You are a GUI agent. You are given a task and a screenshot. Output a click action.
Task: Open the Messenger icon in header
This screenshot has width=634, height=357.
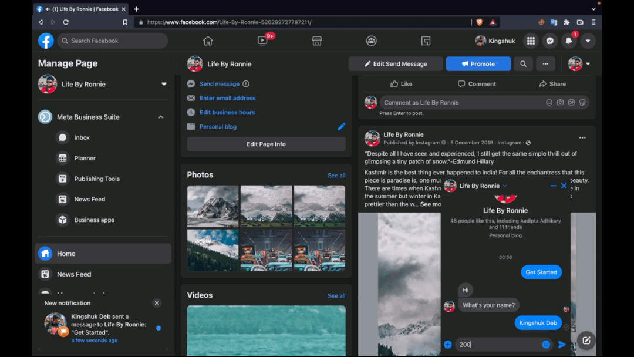[550, 41]
